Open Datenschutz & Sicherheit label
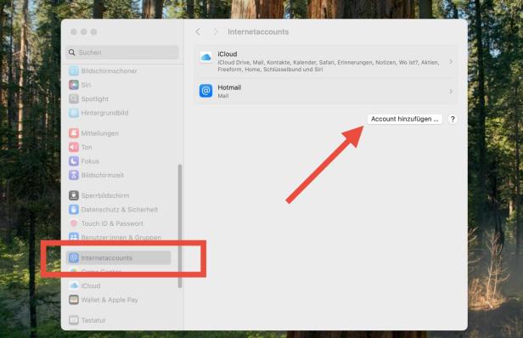Screen dimensions: 523x338 pyautogui.click(x=120, y=210)
